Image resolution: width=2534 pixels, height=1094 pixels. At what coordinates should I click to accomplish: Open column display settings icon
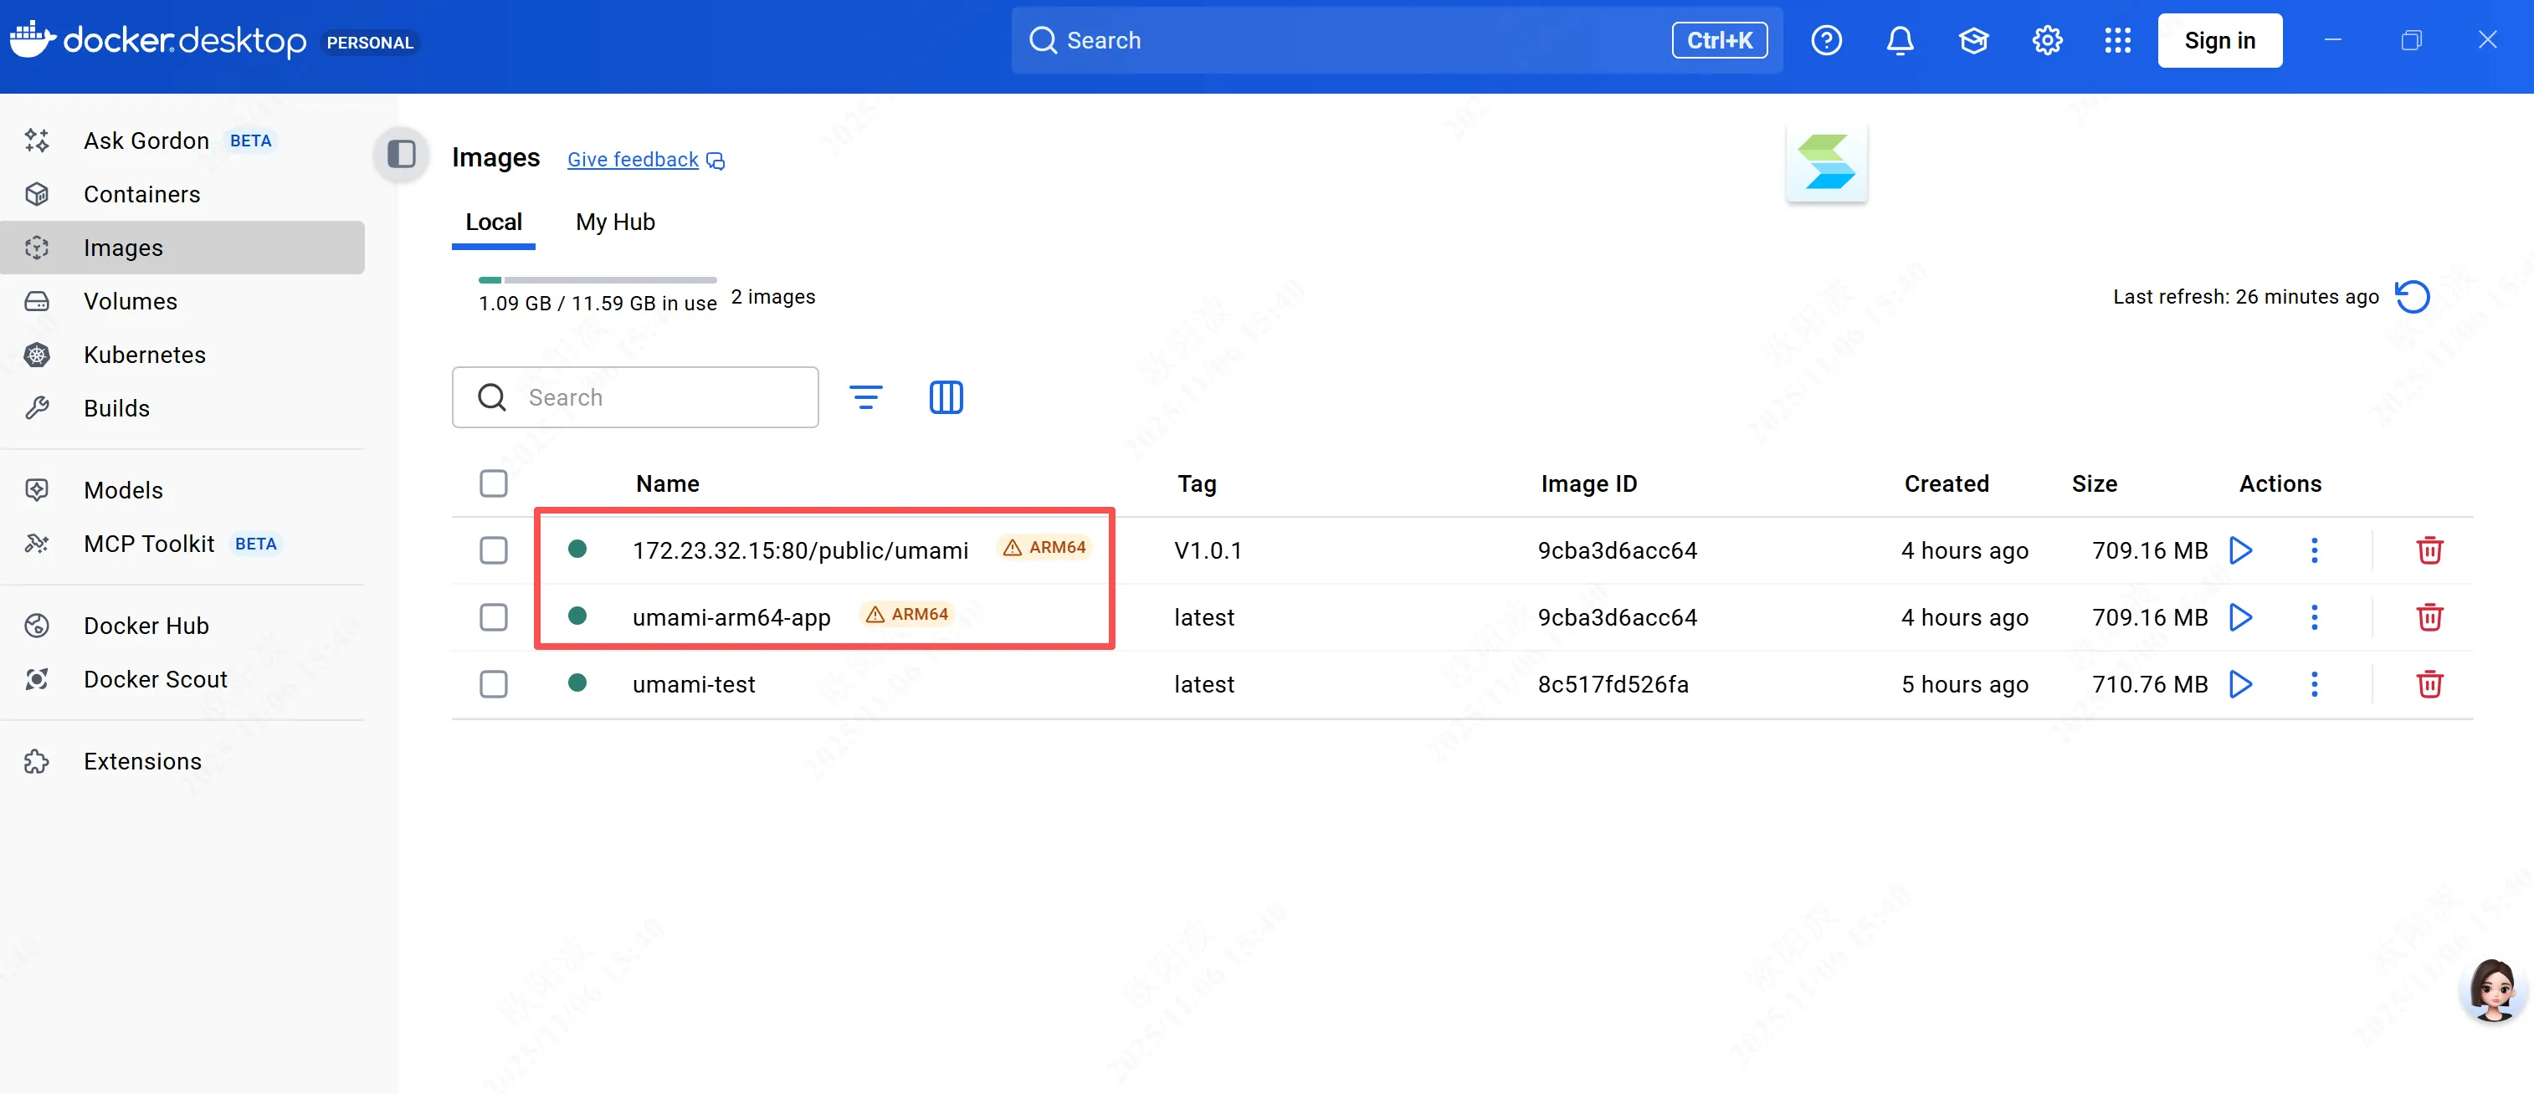click(x=946, y=397)
